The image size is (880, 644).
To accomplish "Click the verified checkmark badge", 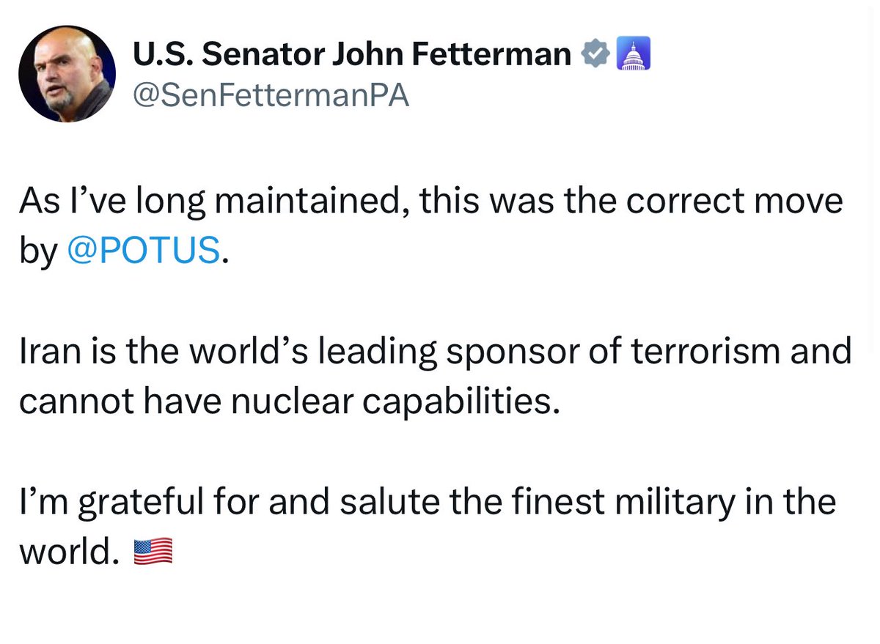I will [595, 54].
